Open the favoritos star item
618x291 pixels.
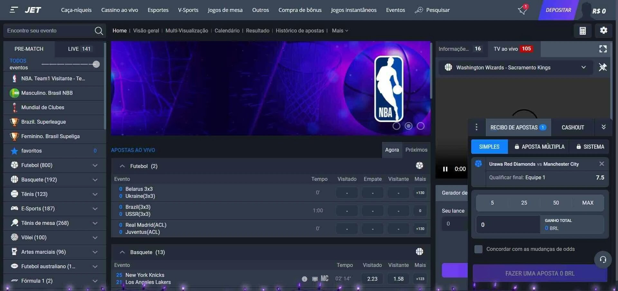[x=54, y=151]
